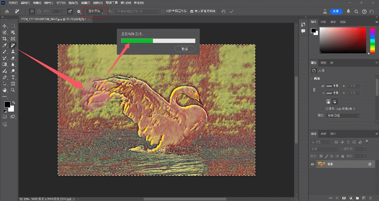Screen dimensions: 379x201
Task: Set canvas to portrait orientation
Action: pos(329,102)
